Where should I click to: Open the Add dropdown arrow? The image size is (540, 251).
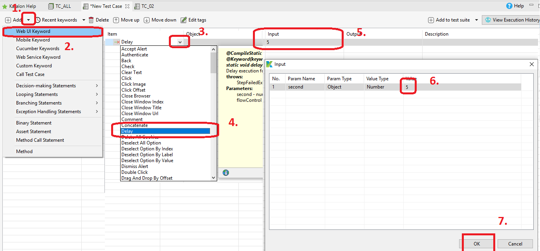[28, 20]
